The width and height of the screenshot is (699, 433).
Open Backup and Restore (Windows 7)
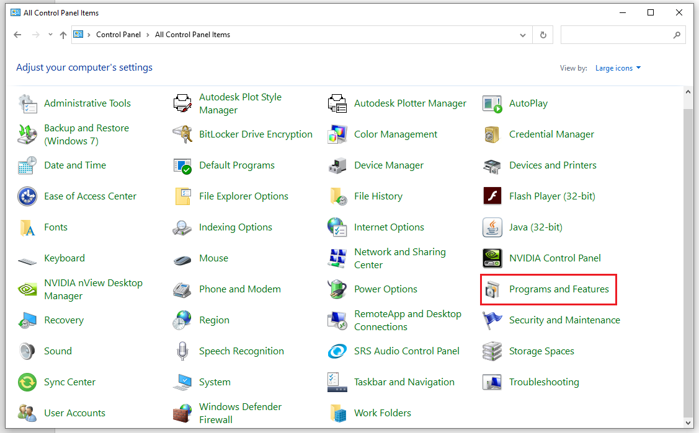click(87, 134)
